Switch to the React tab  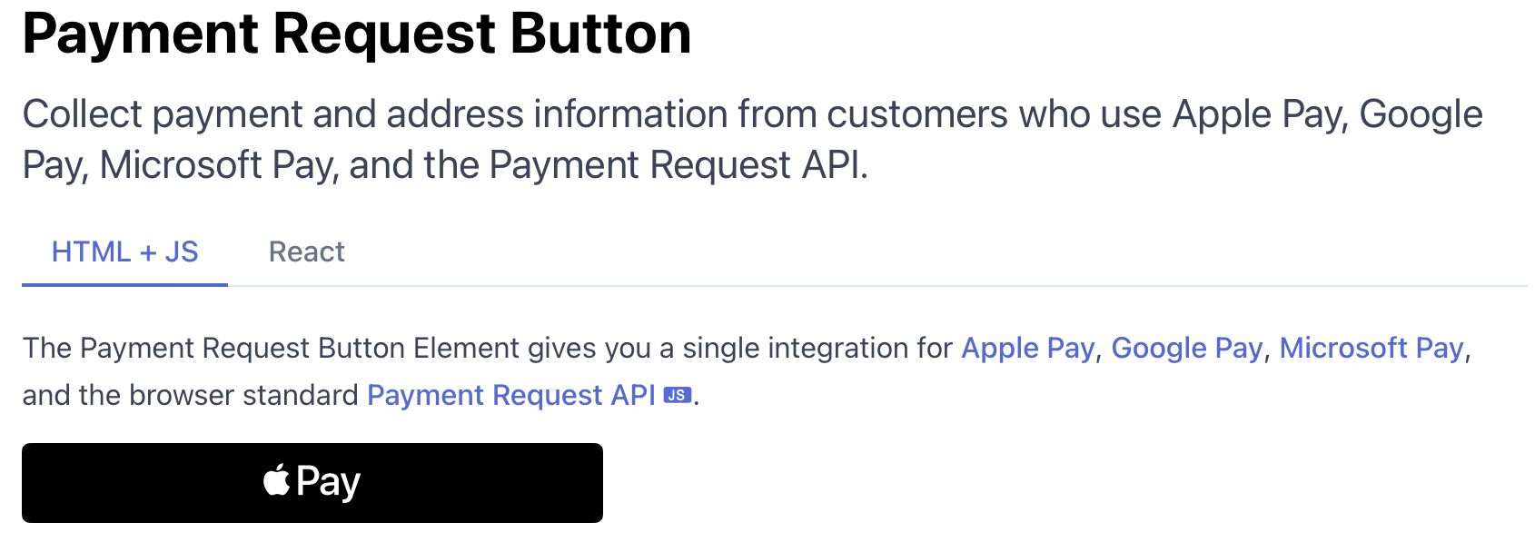pyautogui.click(x=306, y=251)
